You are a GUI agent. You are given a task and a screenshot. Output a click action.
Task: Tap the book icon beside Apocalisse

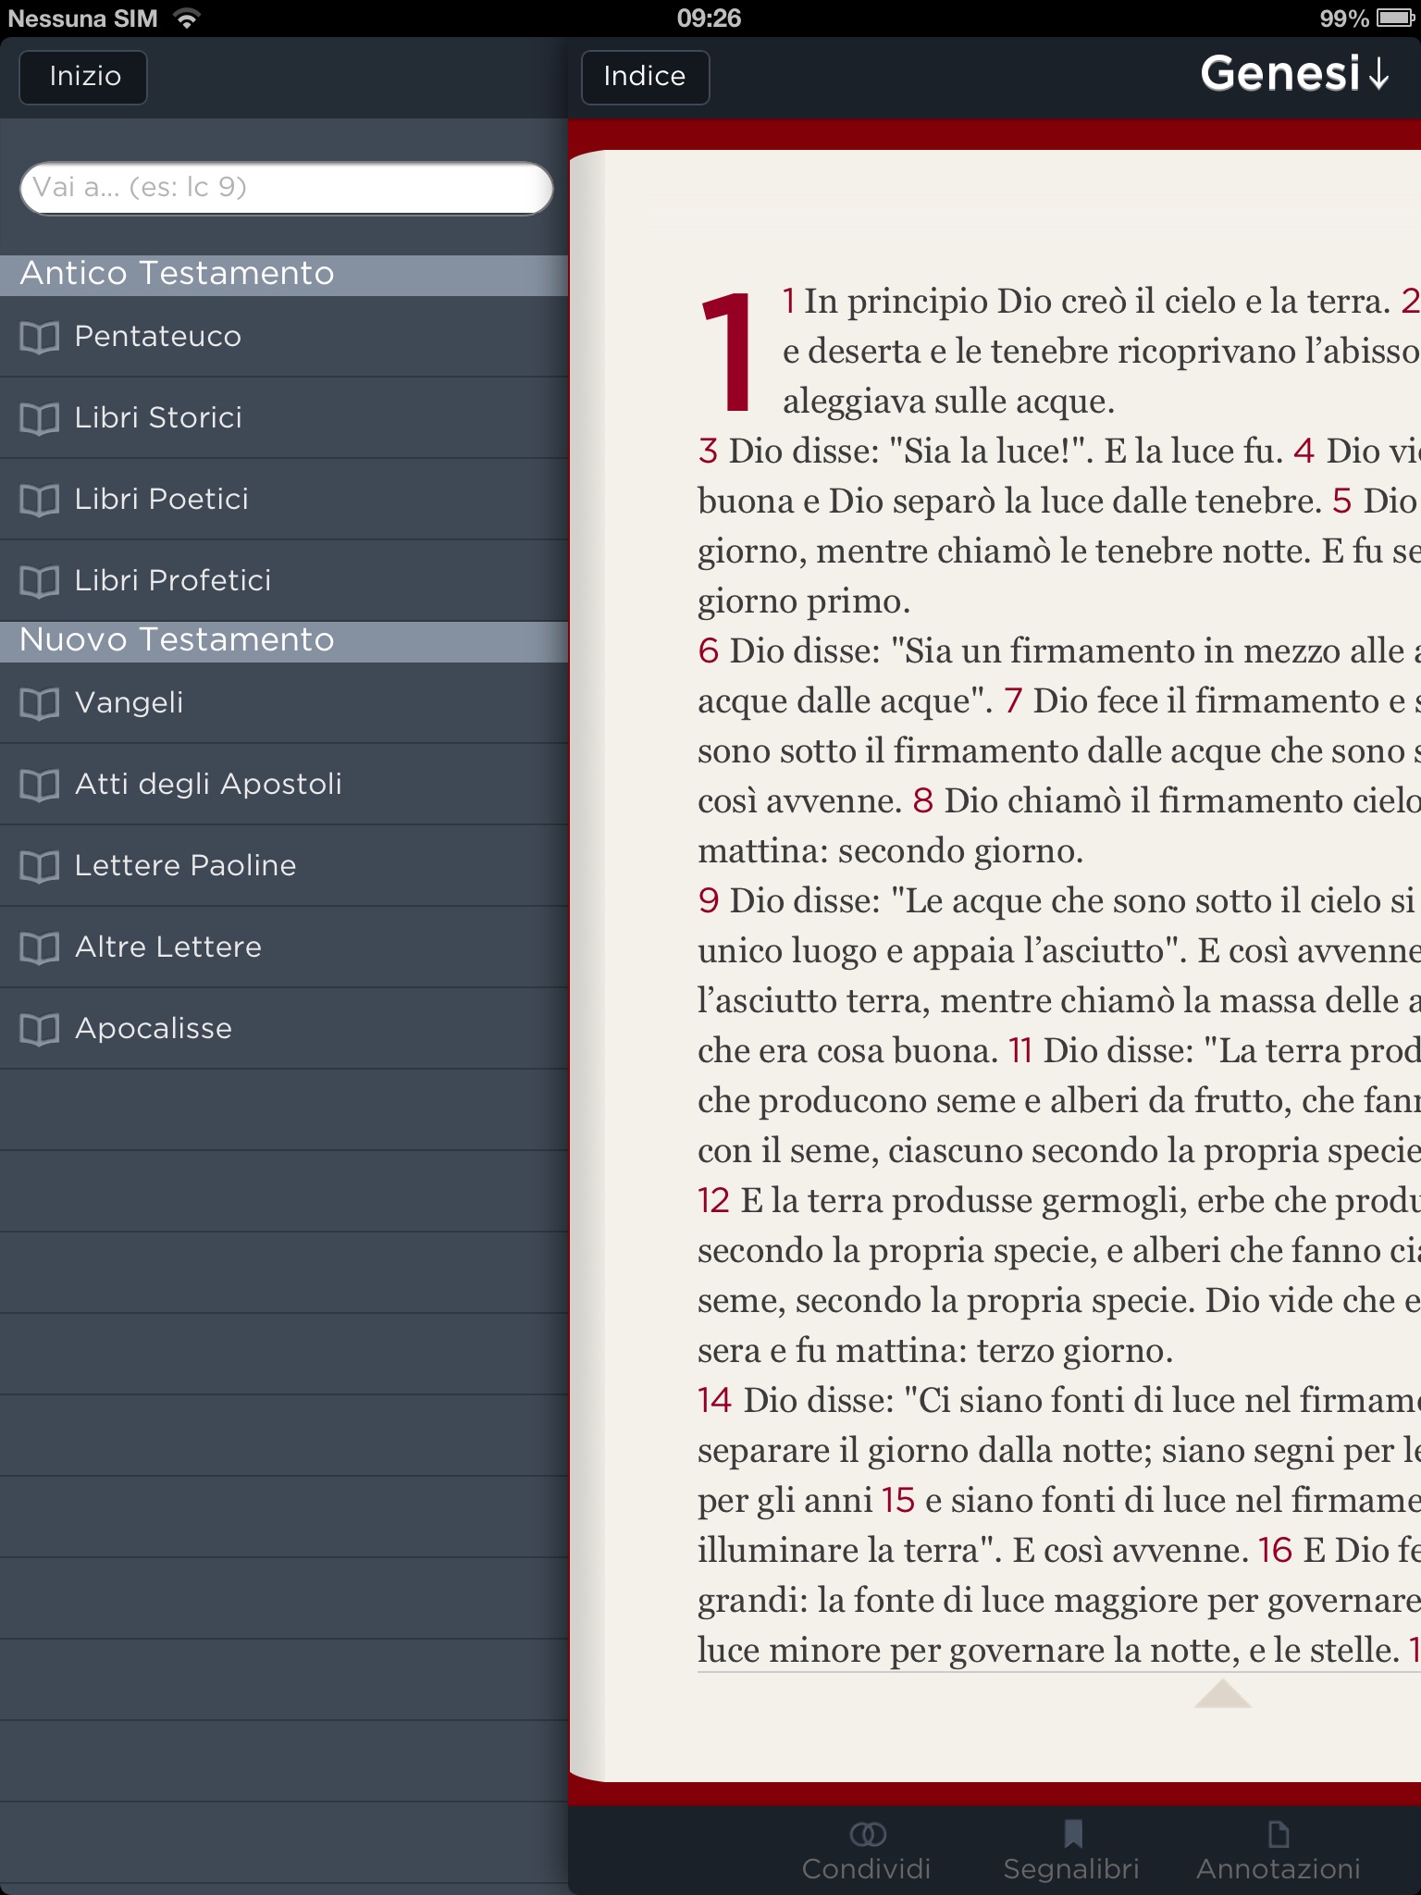coord(39,1029)
